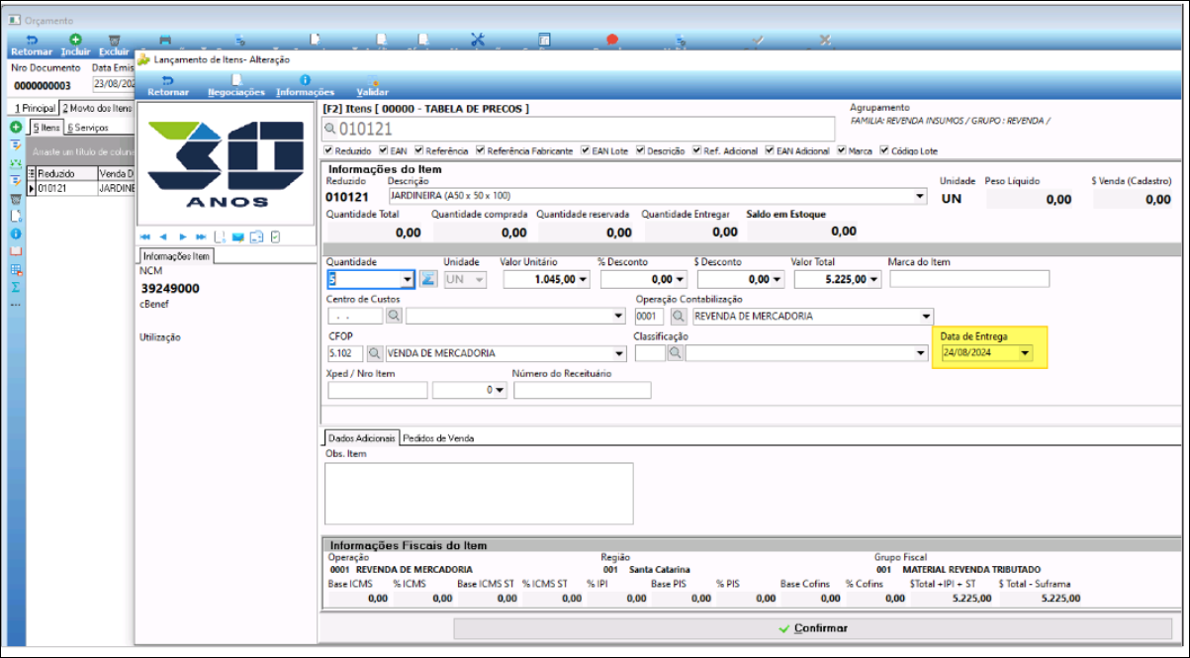Select the 1 Principal tab in Orçamento
The height and width of the screenshot is (658, 1190).
click(34, 108)
